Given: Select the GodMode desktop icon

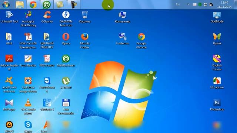Looking at the screenshot, I should point(217,17).
